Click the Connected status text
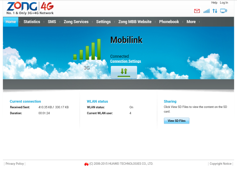This screenshot has width=237, height=170. [x=119, y=56]
